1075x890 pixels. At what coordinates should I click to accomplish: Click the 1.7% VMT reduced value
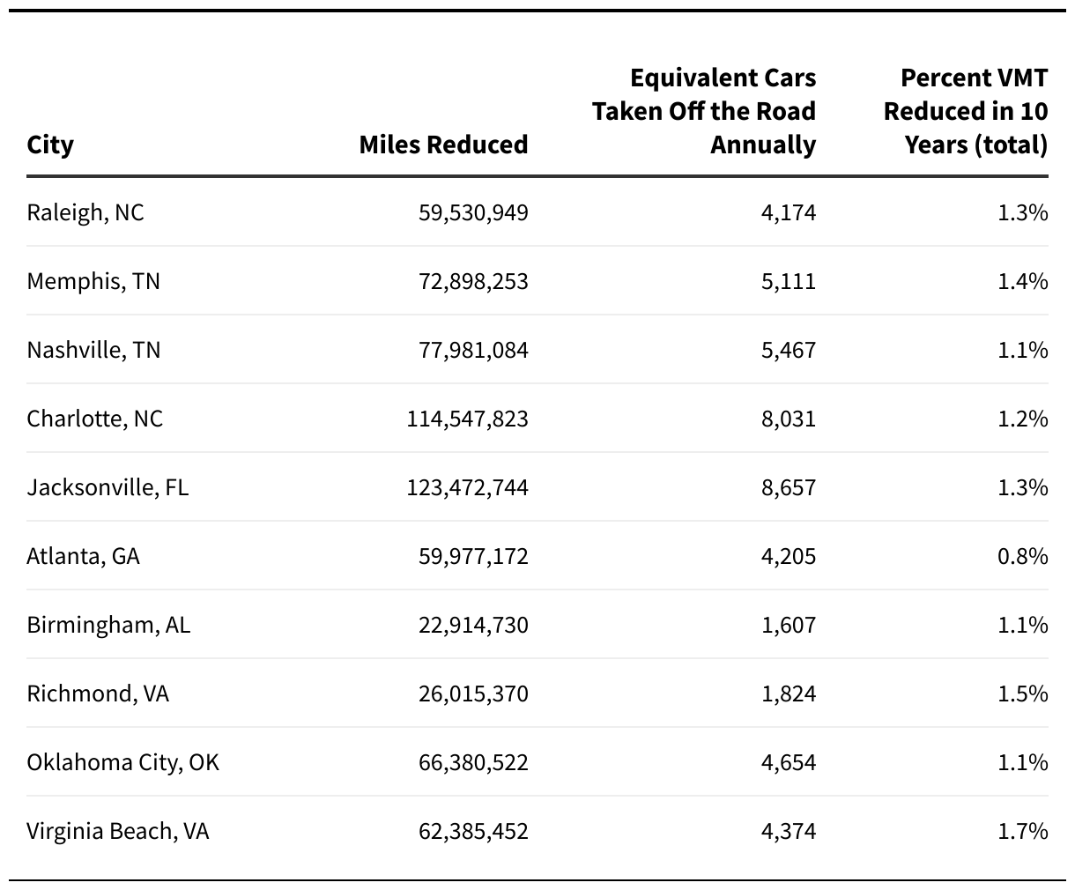tap(1023, 831)
